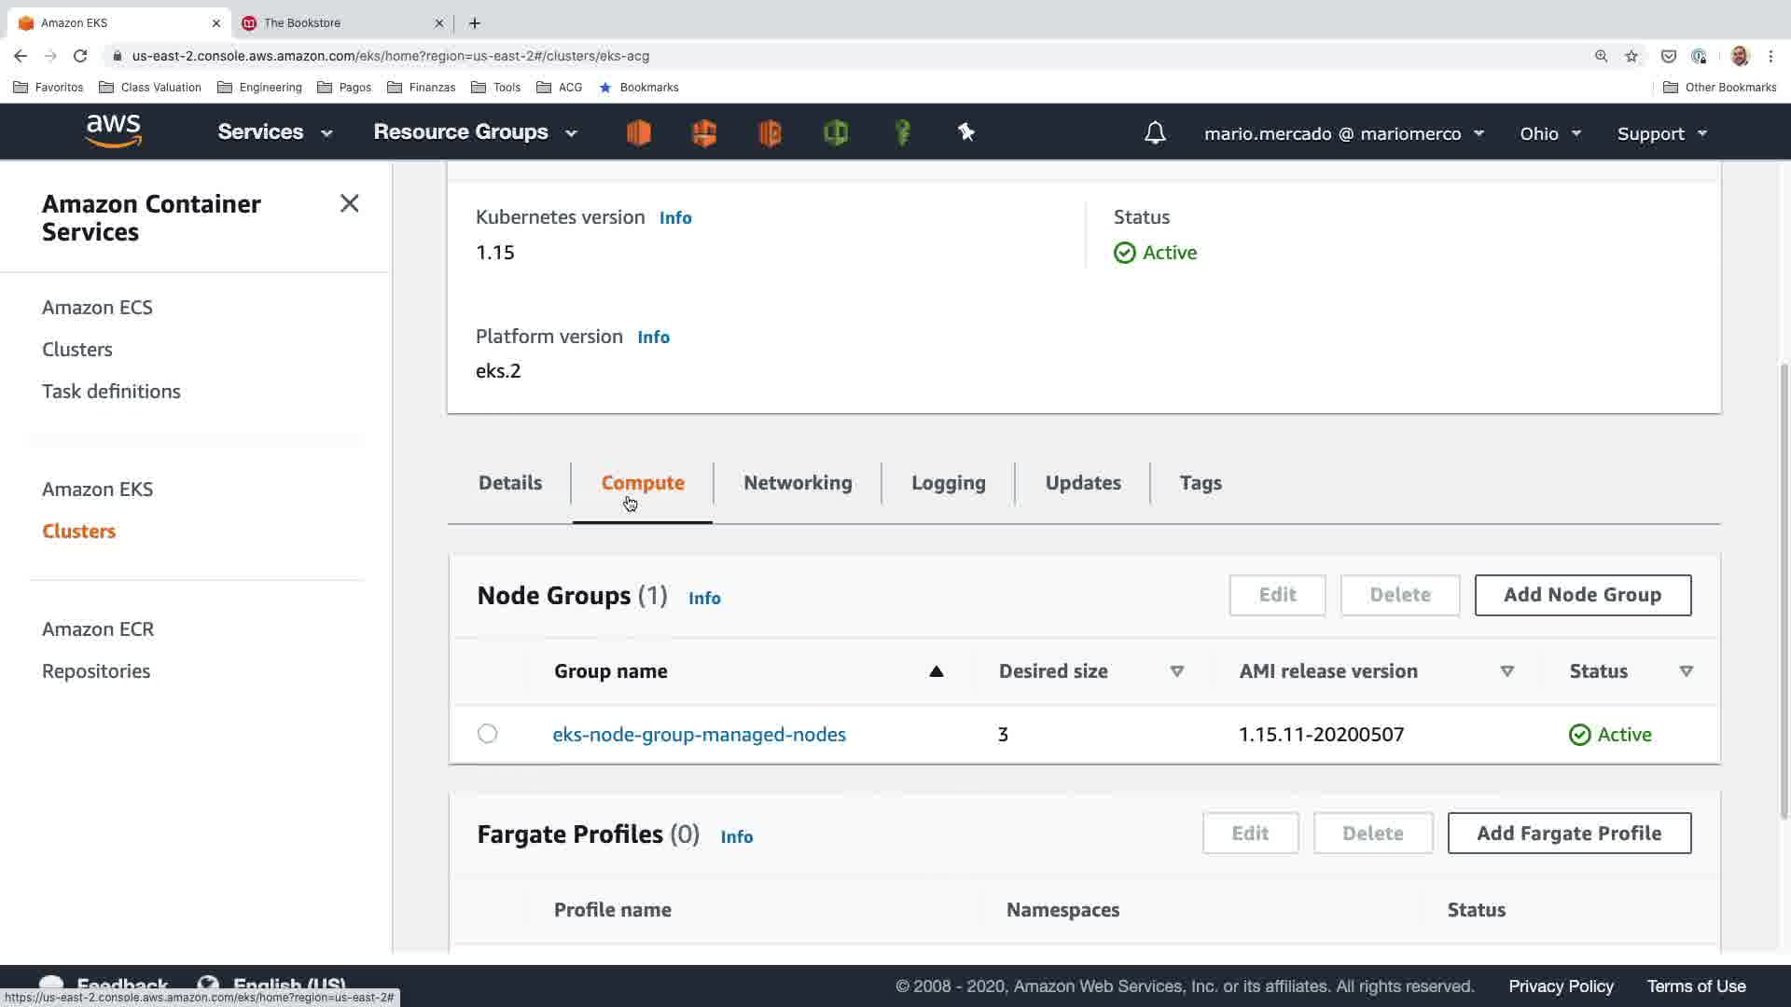Click the pin shortcuts icon in navbar

966,132
